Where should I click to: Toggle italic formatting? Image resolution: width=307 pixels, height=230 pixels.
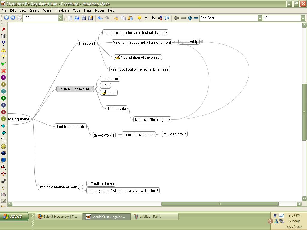(x=146, y=18)
